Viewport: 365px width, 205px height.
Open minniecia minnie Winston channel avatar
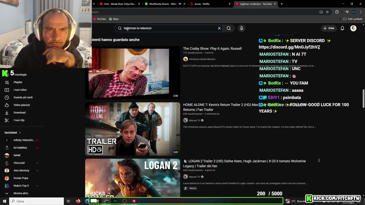click(185, 59)
